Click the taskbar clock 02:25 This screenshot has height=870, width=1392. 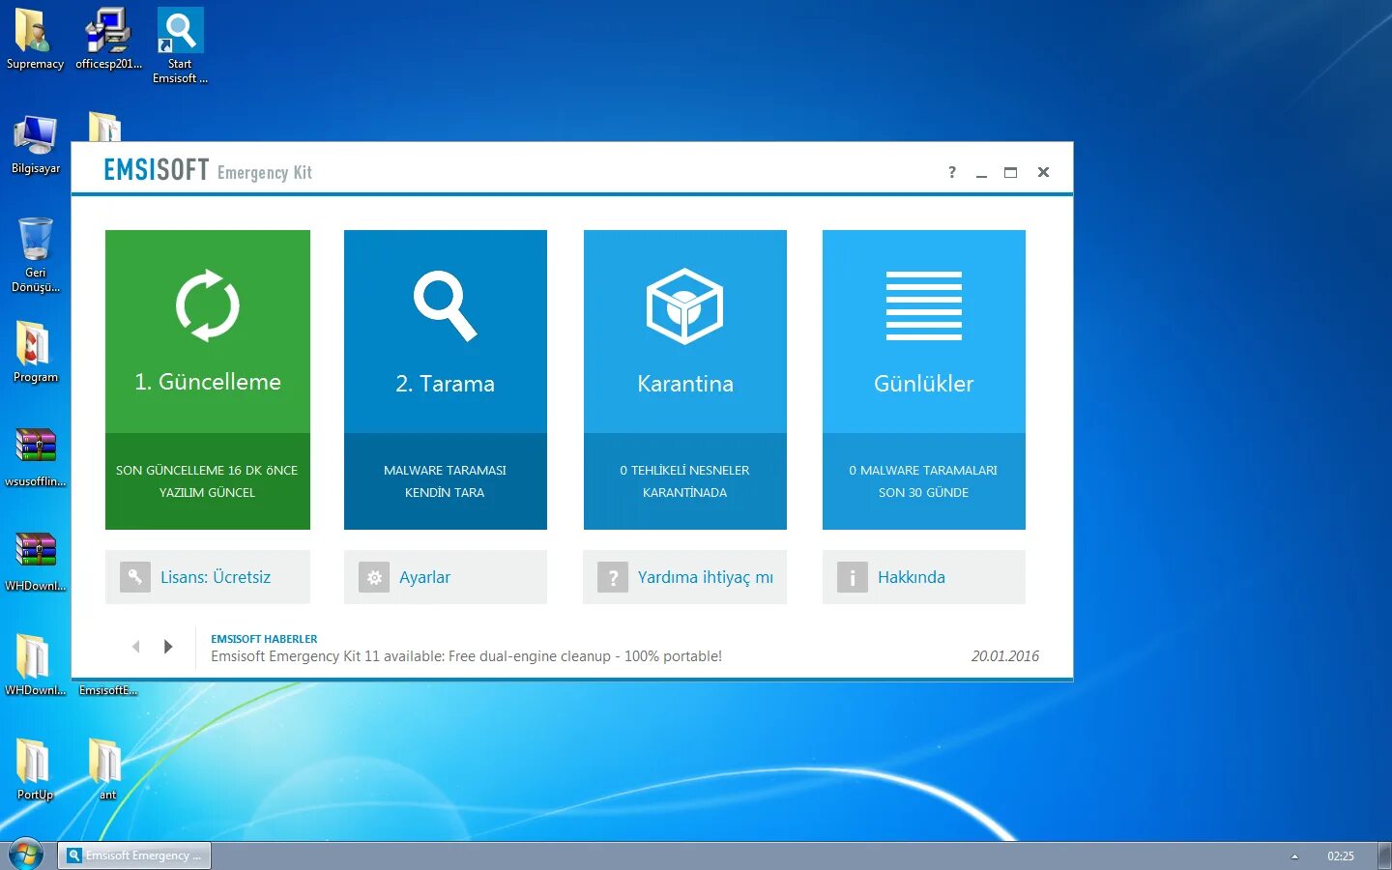pos(1340,856)
